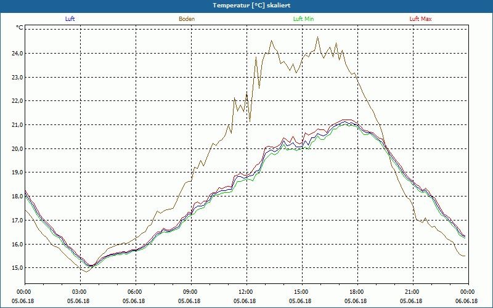Viewport: 493px width, 308px height.
Task: Click the Boden curve peak near 16:00
Action: point(317,37)
